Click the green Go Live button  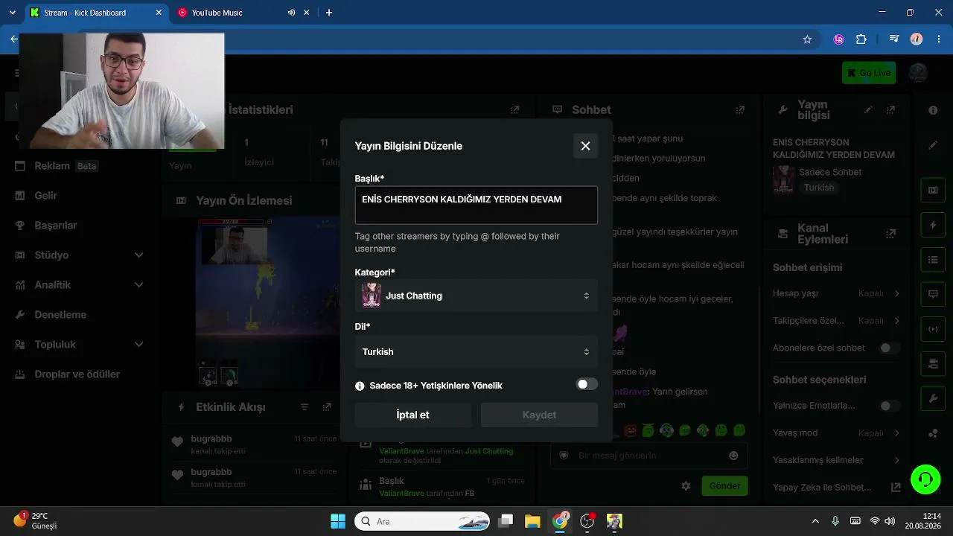point(869,73)
